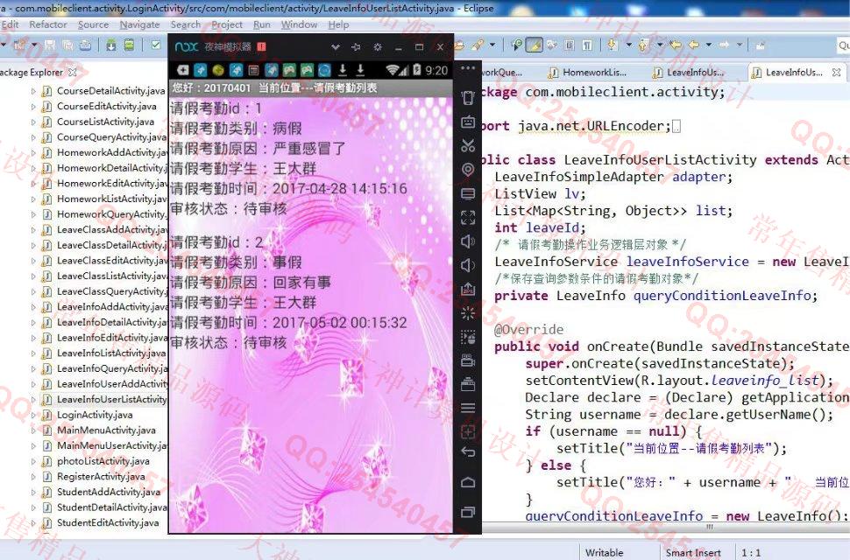This screenshot has height=560, width=850.
Task: Select MainMenuActivity.java in Package Explorer
Action: tap(94, 430)
